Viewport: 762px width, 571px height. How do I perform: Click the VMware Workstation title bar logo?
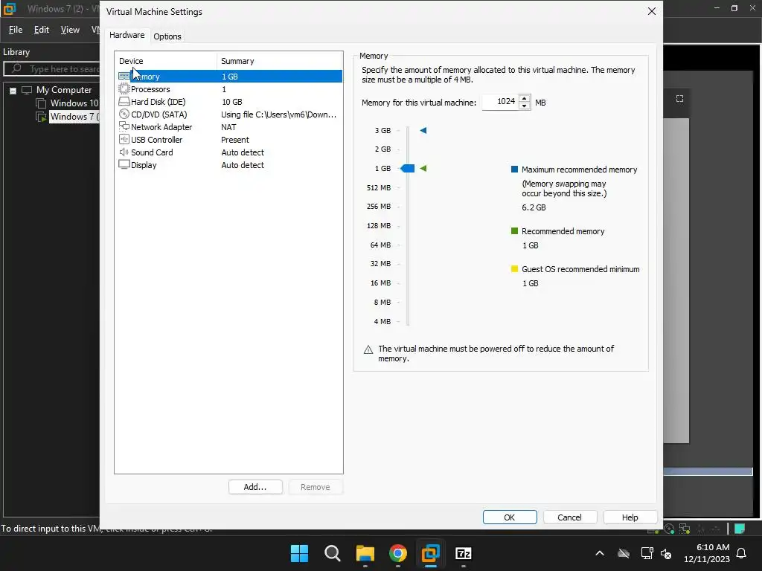tap(10, 9)
